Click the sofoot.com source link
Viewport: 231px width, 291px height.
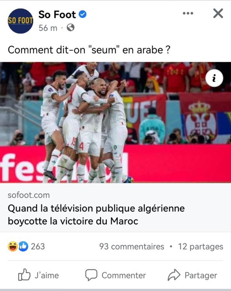pos(29,195)
